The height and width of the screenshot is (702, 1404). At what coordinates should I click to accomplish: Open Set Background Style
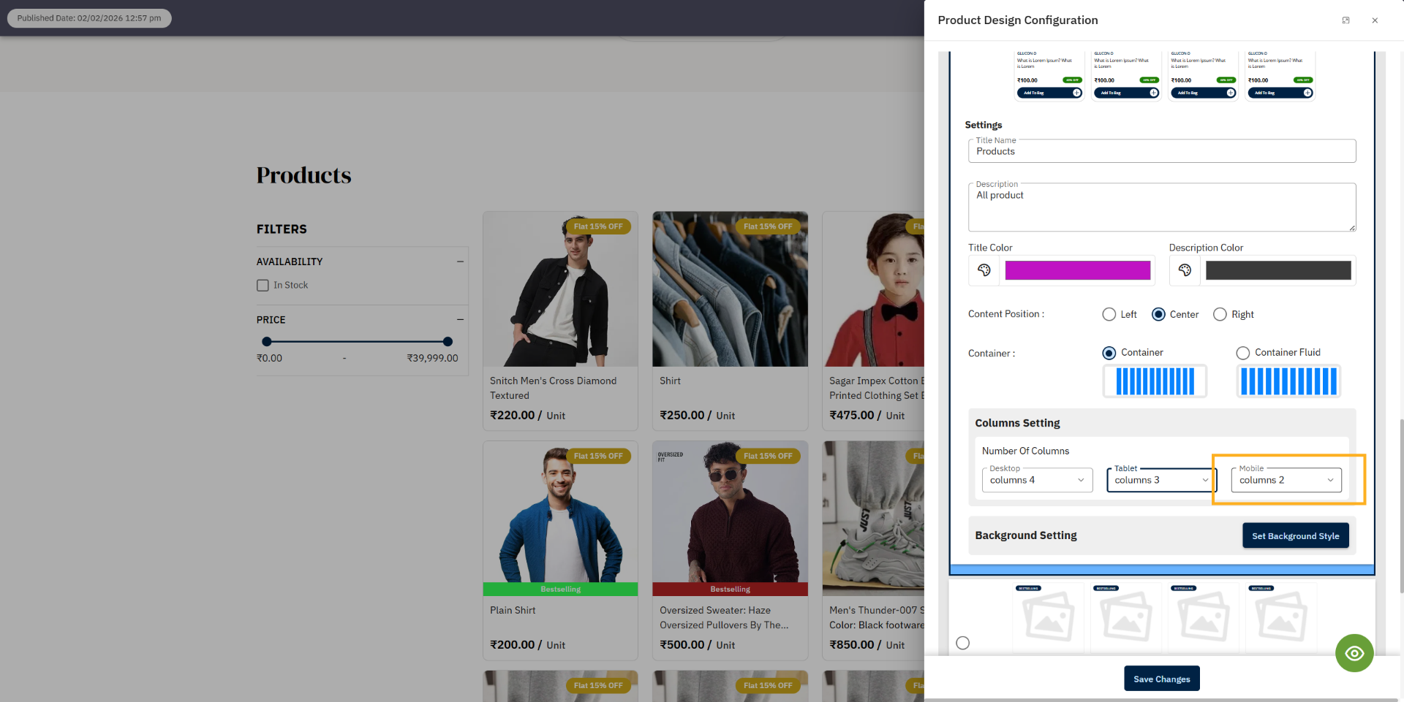coord(1295,535)
